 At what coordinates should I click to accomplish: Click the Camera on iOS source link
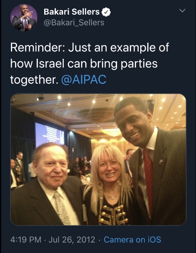pyautogui.click(x=132, y=240)
